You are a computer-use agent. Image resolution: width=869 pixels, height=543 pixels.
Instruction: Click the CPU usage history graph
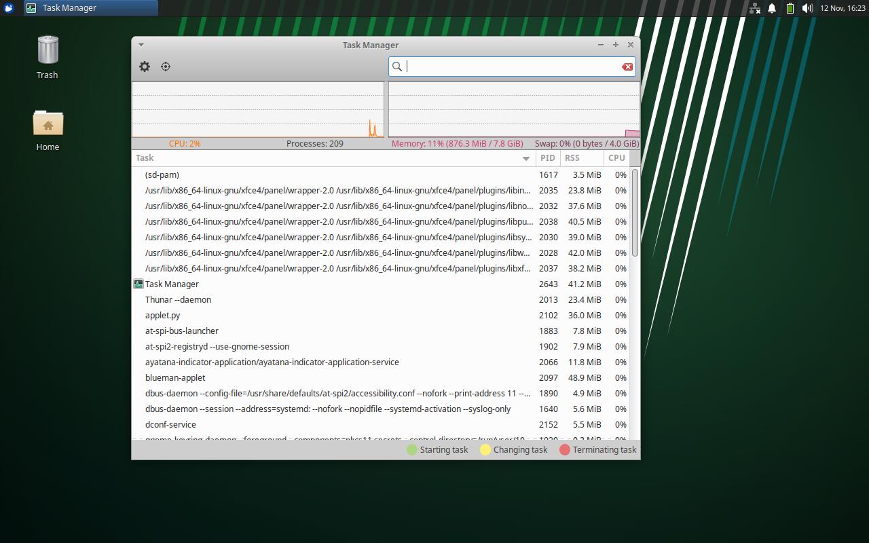[258, 110]
